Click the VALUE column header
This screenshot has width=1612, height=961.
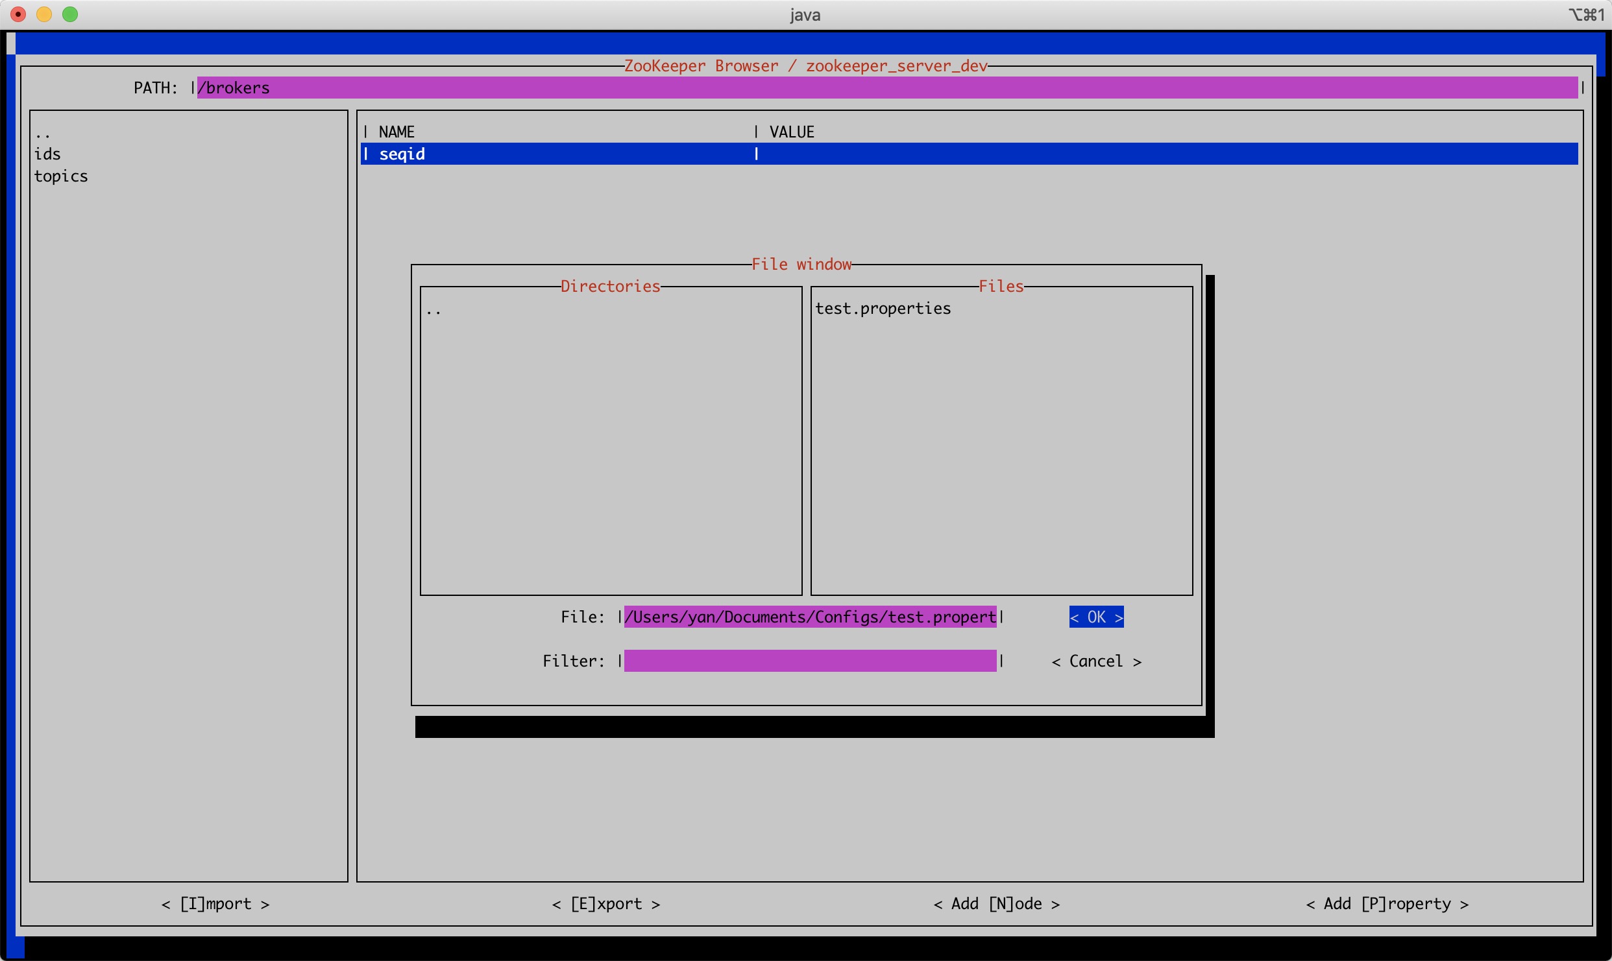(x=791, y=132)
